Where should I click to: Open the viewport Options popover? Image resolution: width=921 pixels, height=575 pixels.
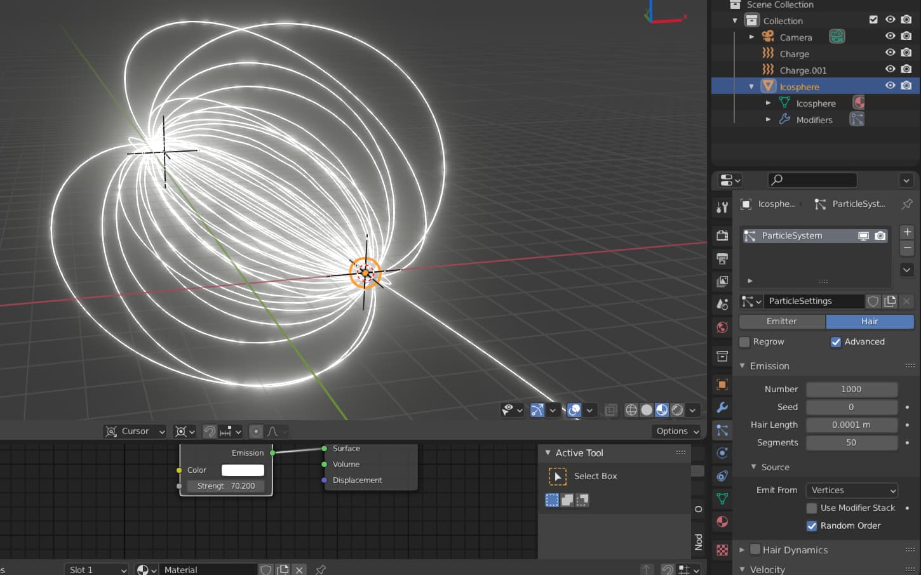coord(677,432)
